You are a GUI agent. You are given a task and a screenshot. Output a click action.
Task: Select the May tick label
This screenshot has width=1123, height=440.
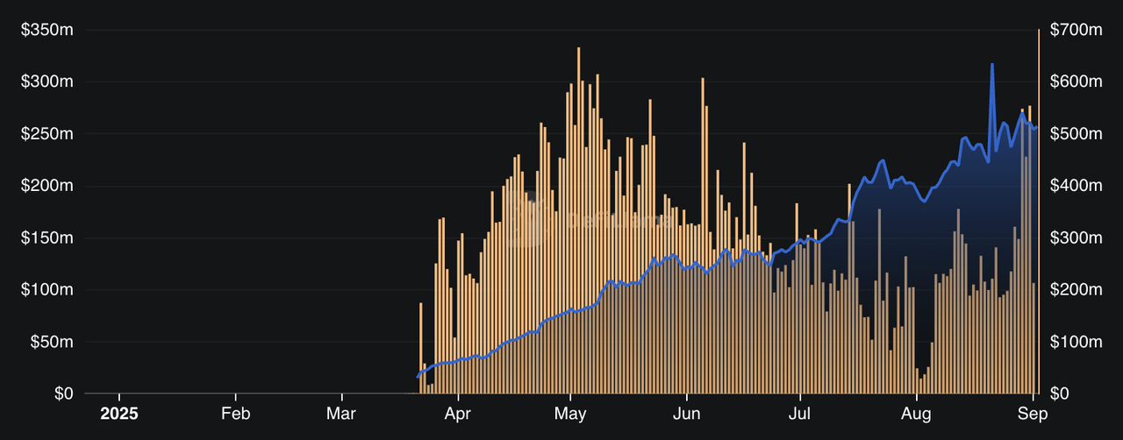(x=571, y=412)
